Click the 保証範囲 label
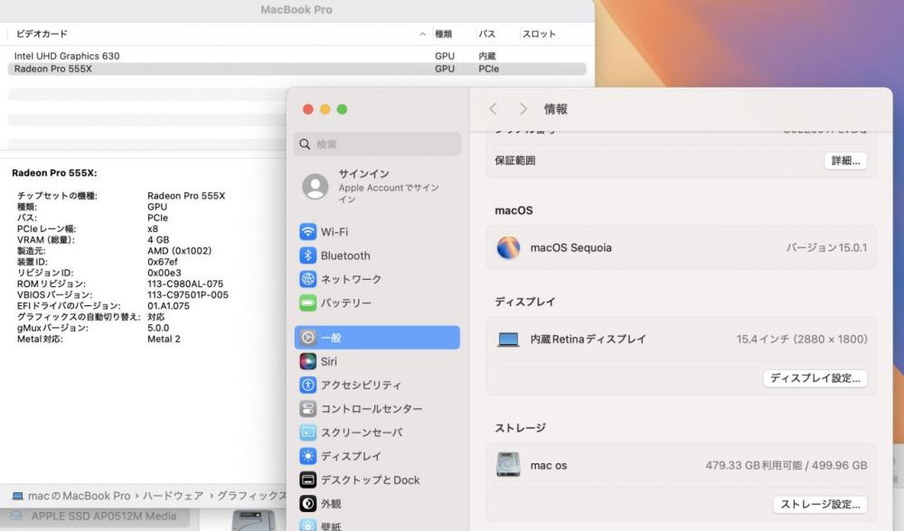The width and height of the screenshot is (904, 531). coord(515,161)
